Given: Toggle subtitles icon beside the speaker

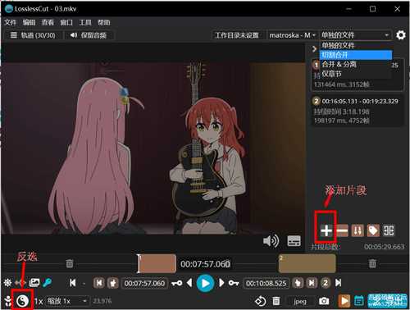Looking at the screenshot, I should coord(294,241).
